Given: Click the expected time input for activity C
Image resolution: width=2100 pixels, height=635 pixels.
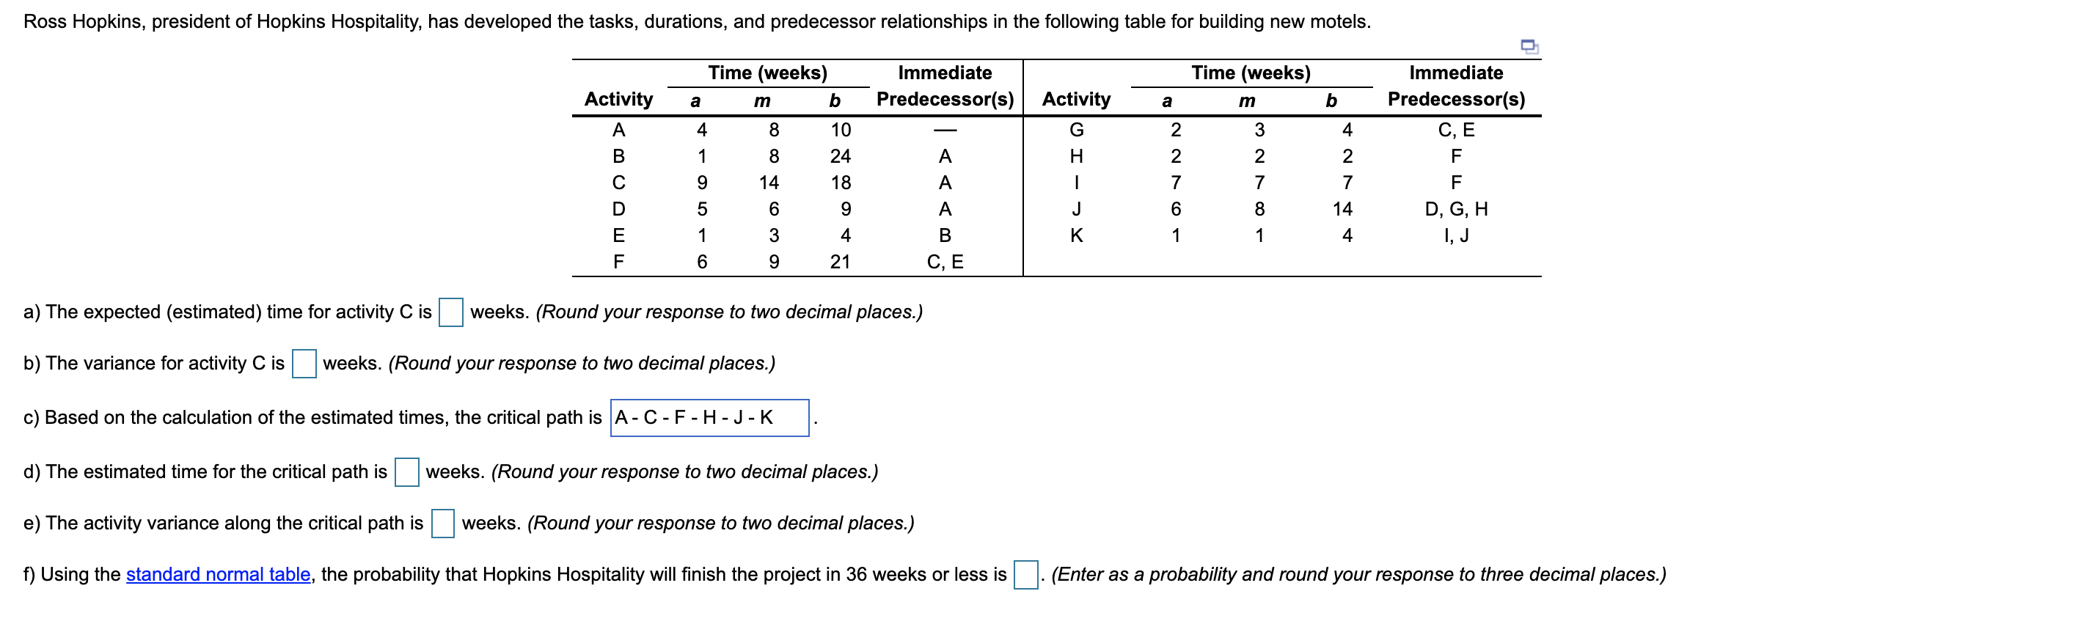Looking at the screenshot, I should (x=451, y=312).
